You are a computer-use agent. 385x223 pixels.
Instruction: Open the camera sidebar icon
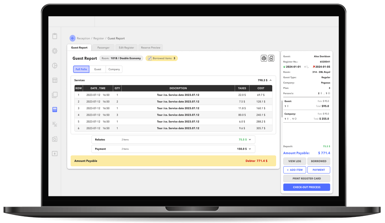(55, 139)
